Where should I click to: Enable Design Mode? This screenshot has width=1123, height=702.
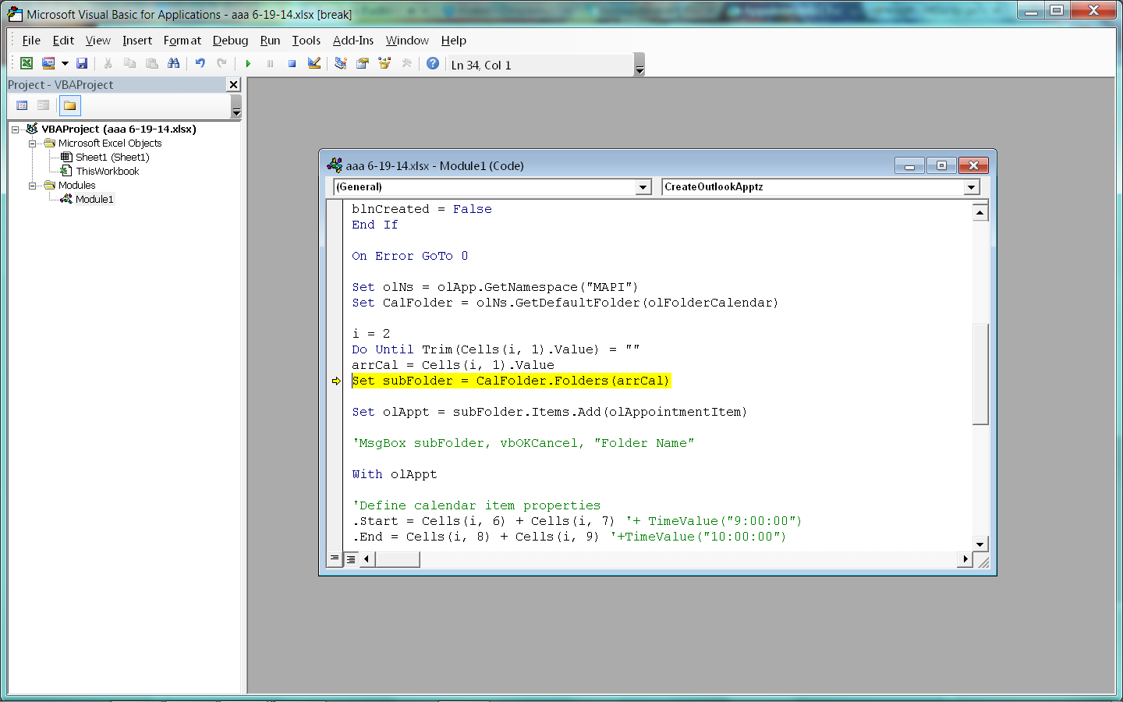tap(314, 63)
